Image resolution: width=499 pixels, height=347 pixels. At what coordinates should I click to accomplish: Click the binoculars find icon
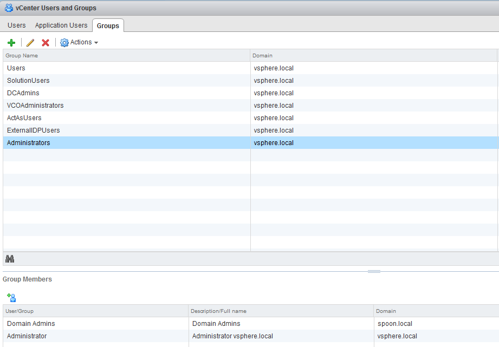(10, 259)
